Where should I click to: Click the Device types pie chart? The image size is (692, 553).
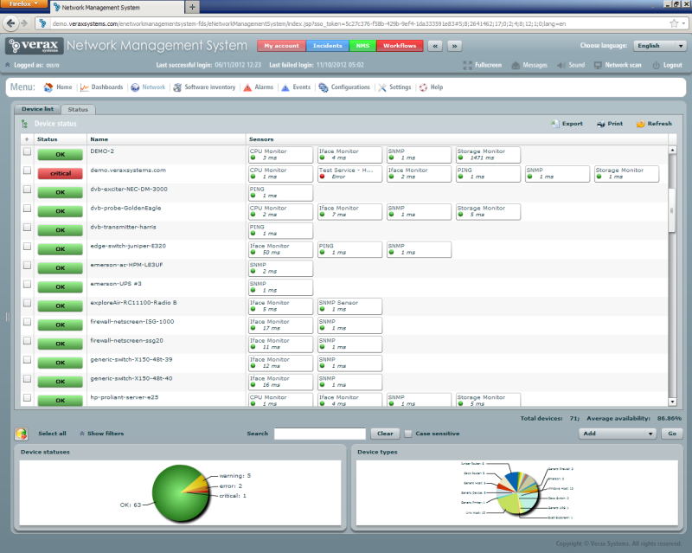coord(517,493)
